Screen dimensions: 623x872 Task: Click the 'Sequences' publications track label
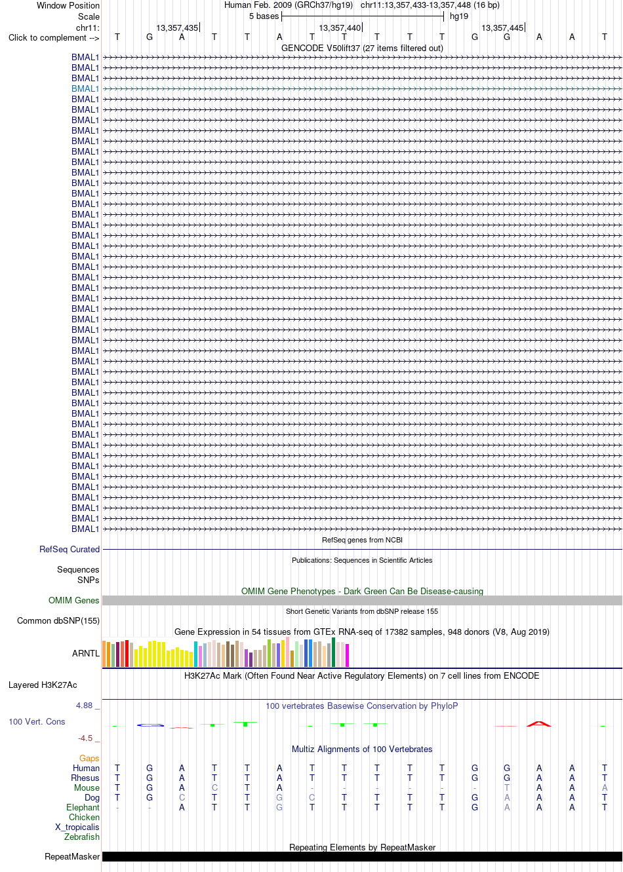[78, 569]
